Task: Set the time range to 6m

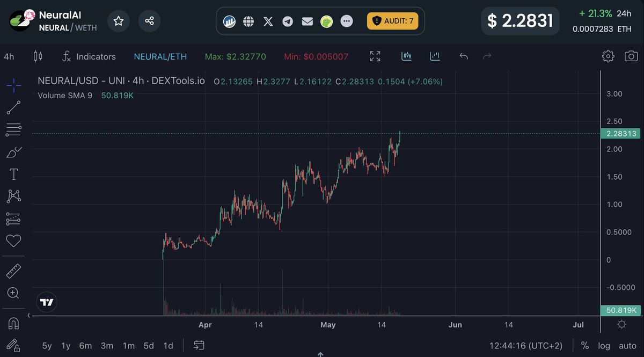Action: click(x=85, y=346)
